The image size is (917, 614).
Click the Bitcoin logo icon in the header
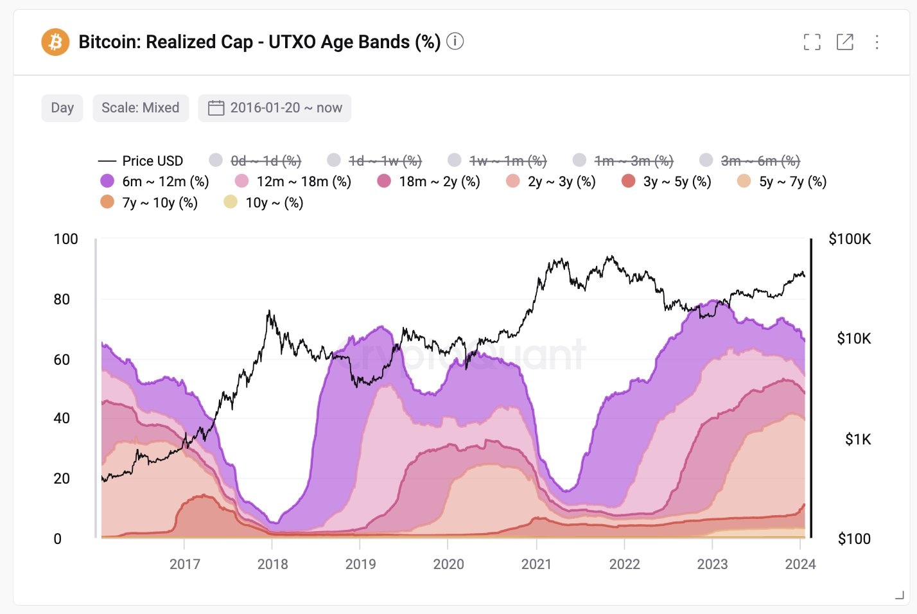[x=55, y=42]
